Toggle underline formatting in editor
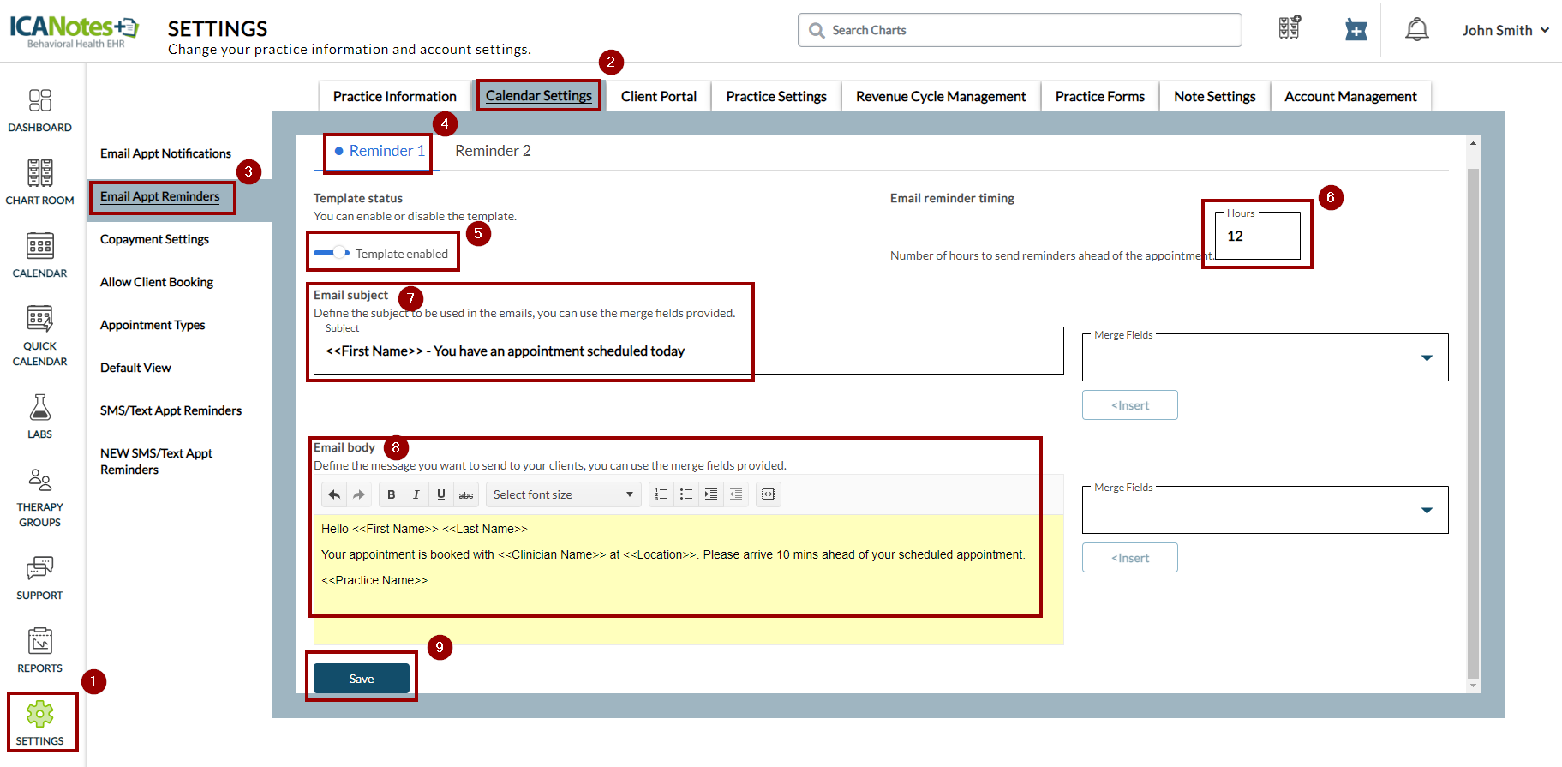 point(441,494)
